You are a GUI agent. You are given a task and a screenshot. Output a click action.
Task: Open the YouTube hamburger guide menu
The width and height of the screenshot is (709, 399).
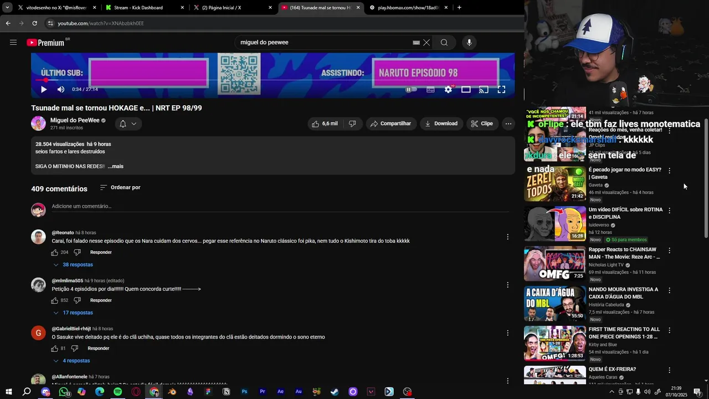(13, 43)
